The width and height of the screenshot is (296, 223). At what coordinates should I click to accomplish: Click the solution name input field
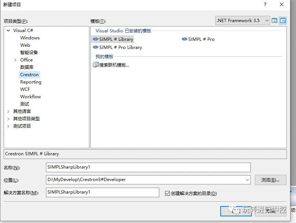click(x=103, y=192)
